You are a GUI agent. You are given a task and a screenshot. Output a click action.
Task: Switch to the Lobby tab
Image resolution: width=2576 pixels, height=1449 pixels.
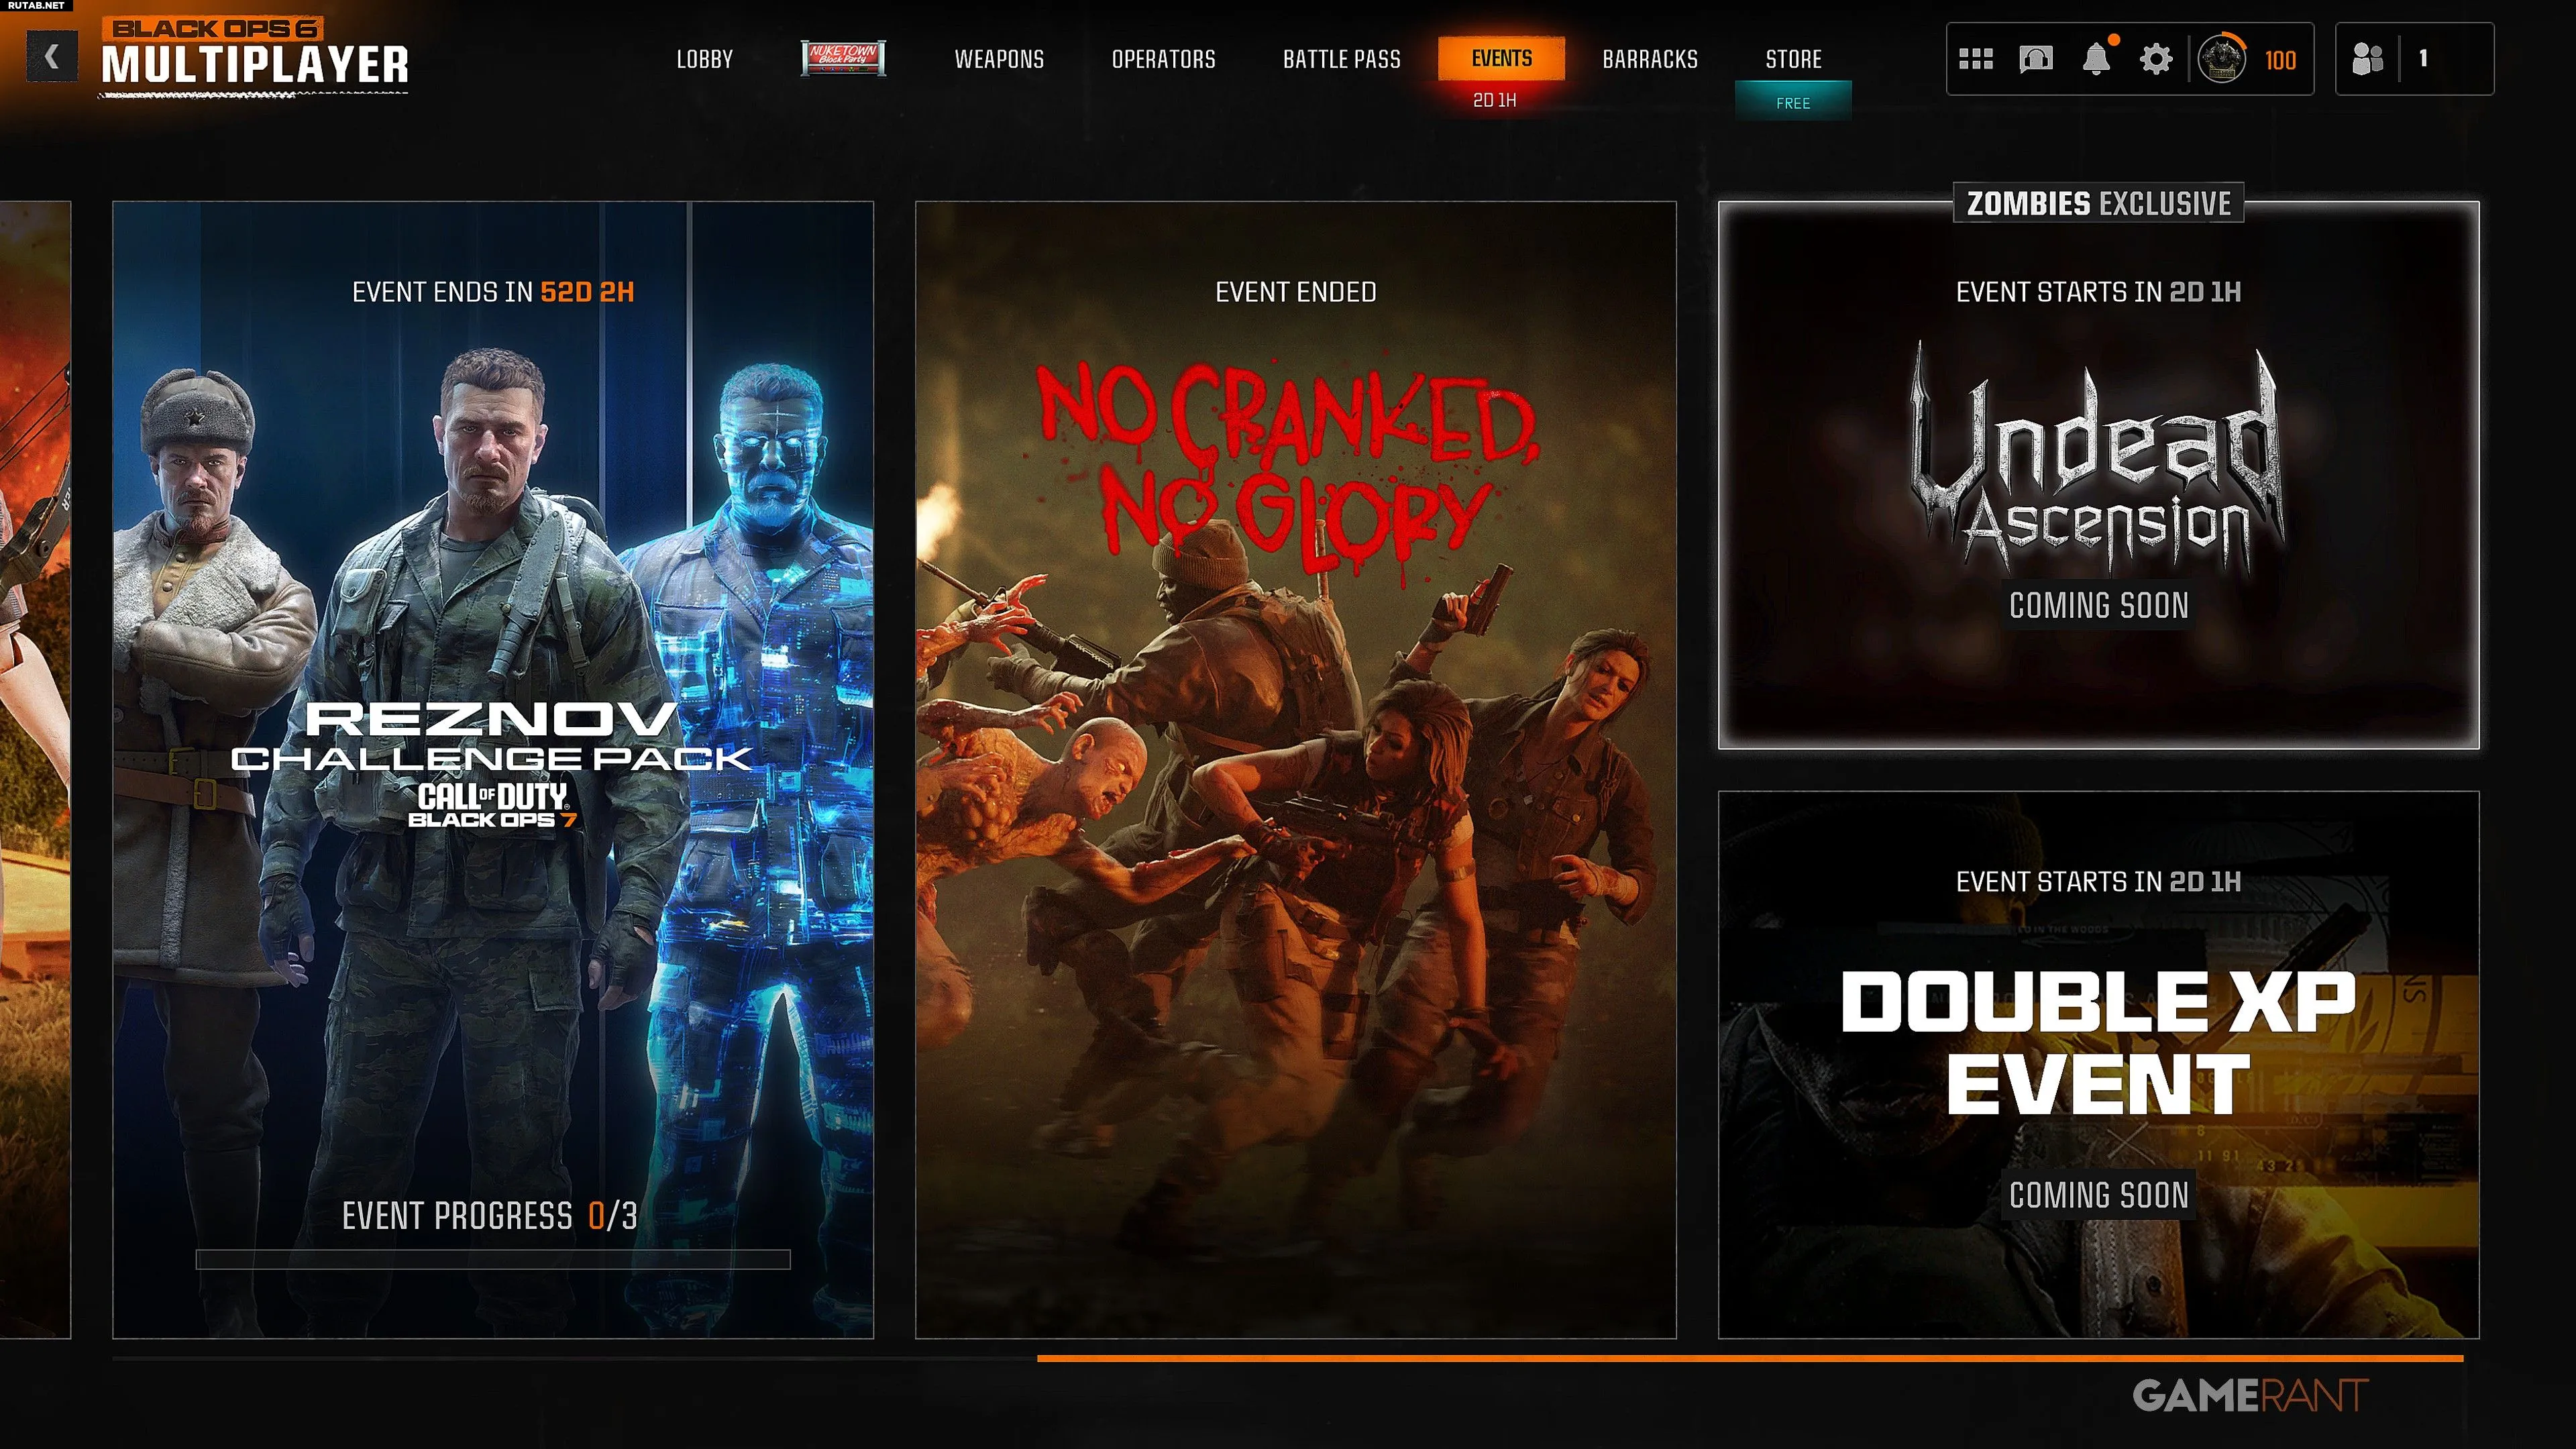pyautogui.click(x=705, y=59)
